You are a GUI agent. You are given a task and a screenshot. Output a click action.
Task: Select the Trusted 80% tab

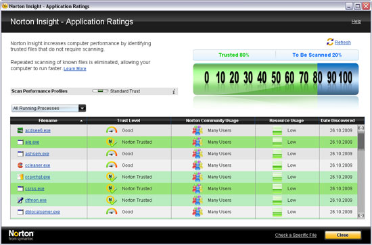tap(234, 55)
